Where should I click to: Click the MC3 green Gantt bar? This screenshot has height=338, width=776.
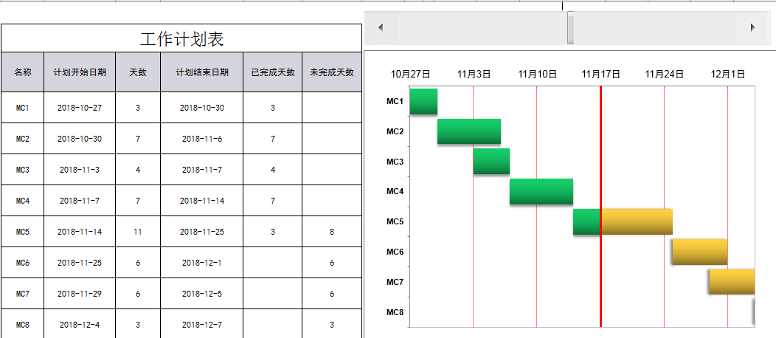point(491,162)
